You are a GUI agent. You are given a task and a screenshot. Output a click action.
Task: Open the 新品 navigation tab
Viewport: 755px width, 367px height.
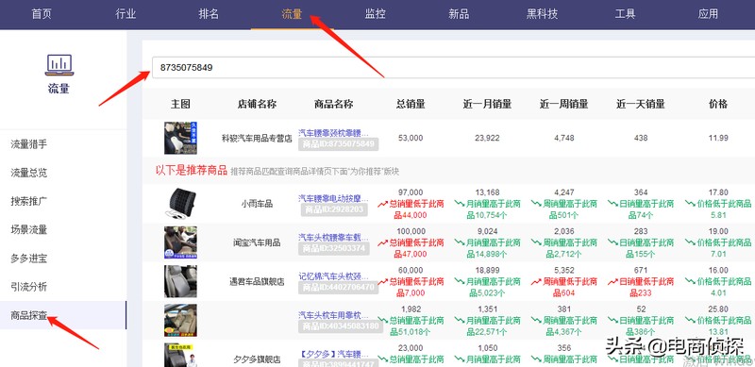point(459,14)
